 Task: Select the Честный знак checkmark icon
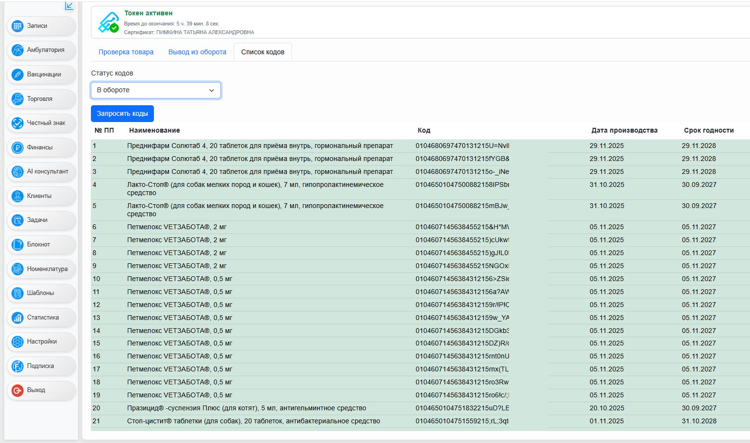tap(18, 123)
